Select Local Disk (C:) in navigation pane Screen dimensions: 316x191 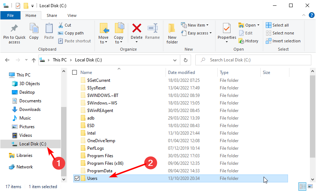pyautogui.click(x=31, y=144)
